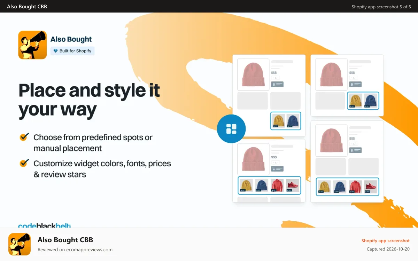Select the red sneaker in the bottom-left card widget
Screen dimensions: 418x261
click(293, 185)
